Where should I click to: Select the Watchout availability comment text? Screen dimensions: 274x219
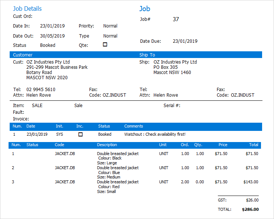point(155,134)
